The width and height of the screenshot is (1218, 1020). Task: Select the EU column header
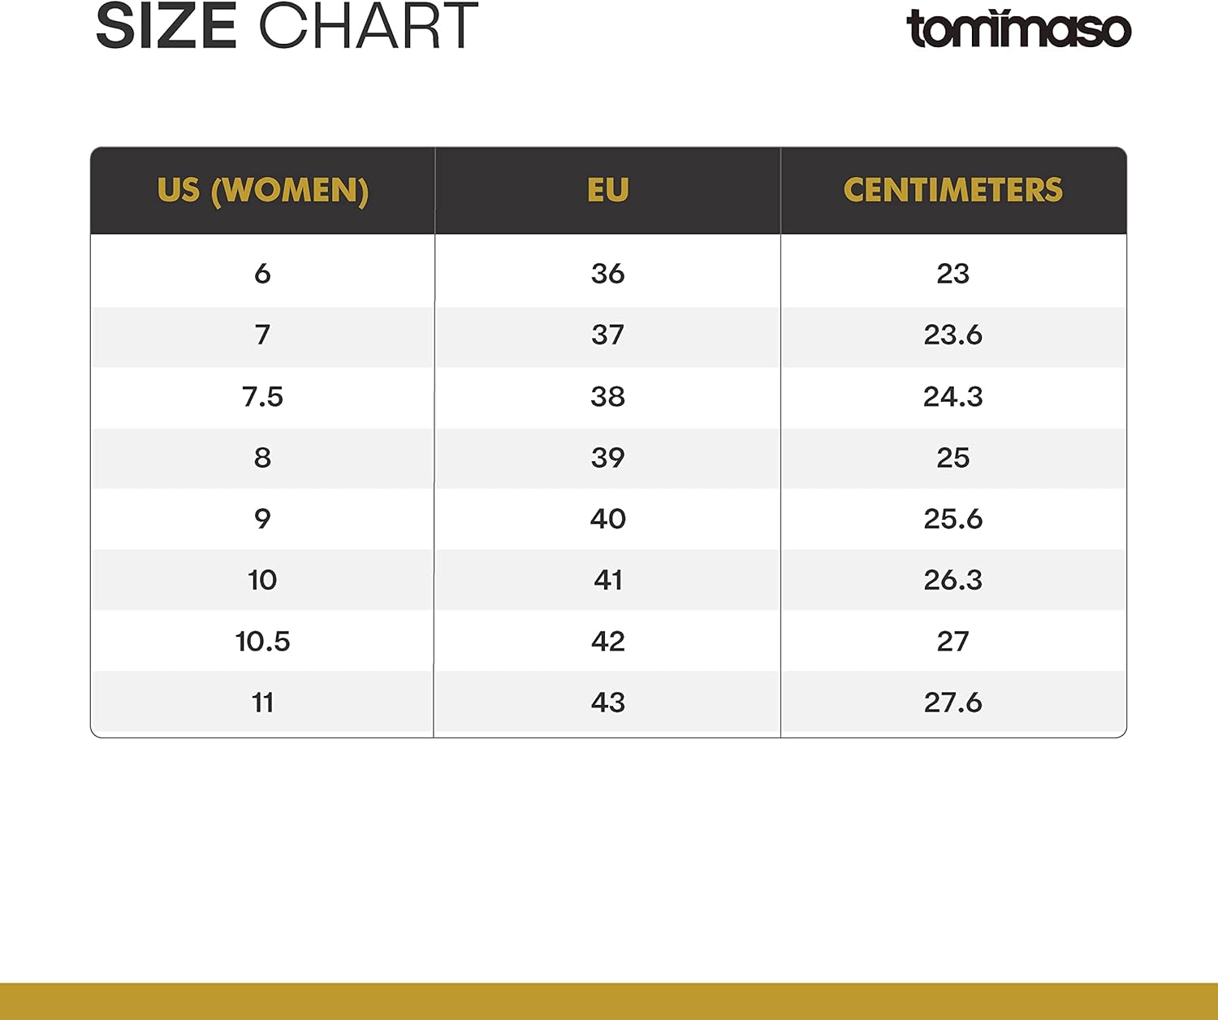coord(608,191)
